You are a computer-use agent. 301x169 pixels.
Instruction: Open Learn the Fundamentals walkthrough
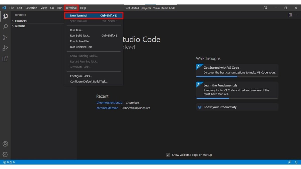point(237,90)
